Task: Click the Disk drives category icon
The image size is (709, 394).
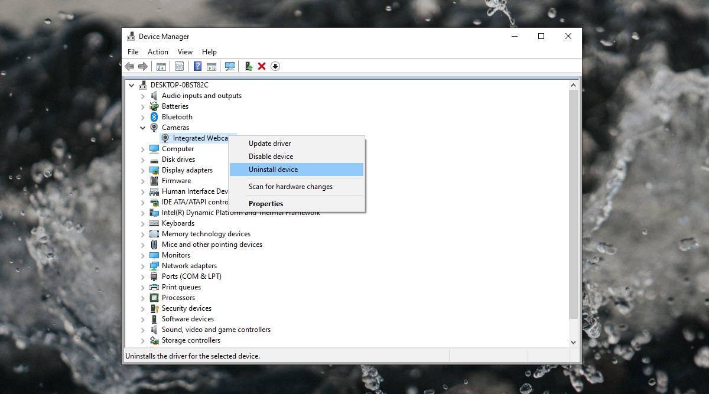Action: coord(154,159)
